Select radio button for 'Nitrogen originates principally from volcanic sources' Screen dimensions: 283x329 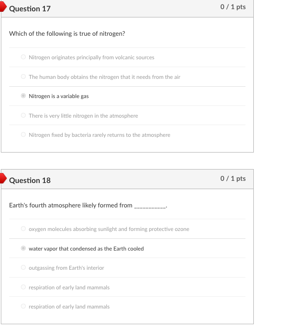pyautogui.click(x=23, y=57)
